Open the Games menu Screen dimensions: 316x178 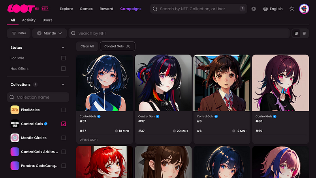click(86, 9)
